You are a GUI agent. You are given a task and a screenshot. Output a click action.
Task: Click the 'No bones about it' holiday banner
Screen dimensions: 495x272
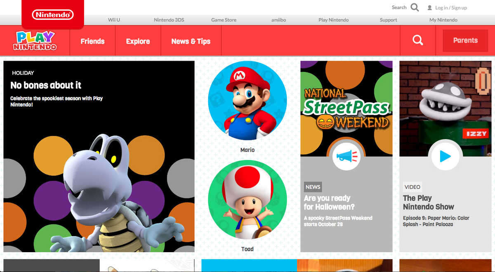point(99,156)
